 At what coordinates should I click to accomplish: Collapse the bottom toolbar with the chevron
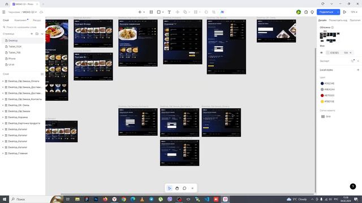192,188
